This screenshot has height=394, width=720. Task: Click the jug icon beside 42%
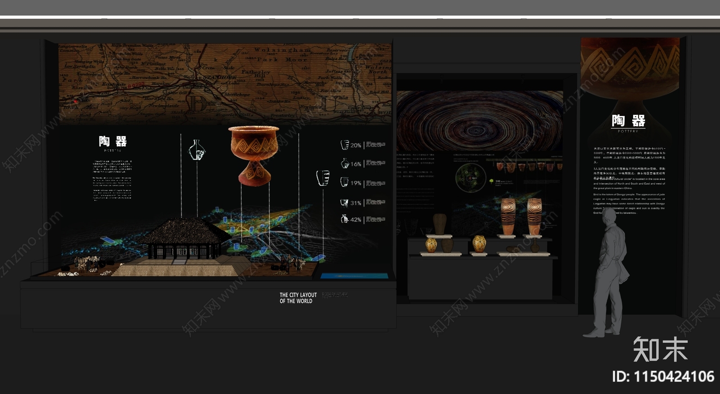tap(345, 219)
